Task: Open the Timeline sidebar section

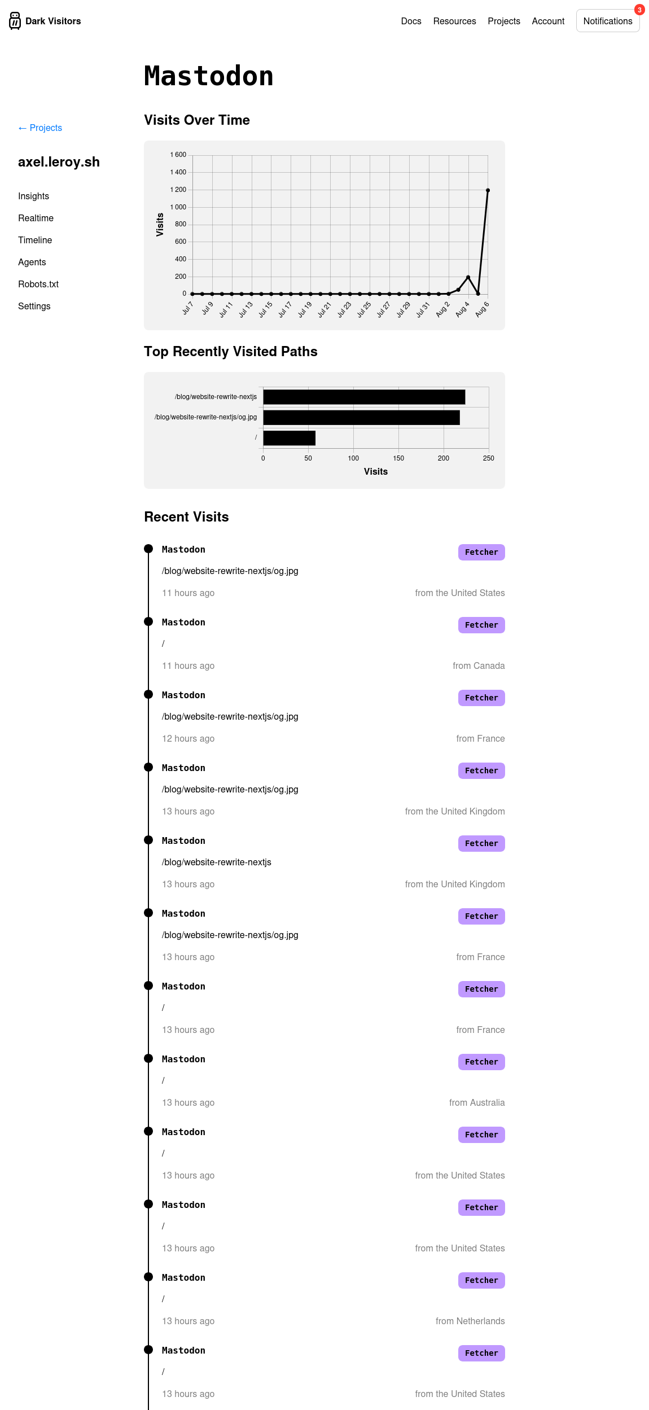Action: pos(35,240)
